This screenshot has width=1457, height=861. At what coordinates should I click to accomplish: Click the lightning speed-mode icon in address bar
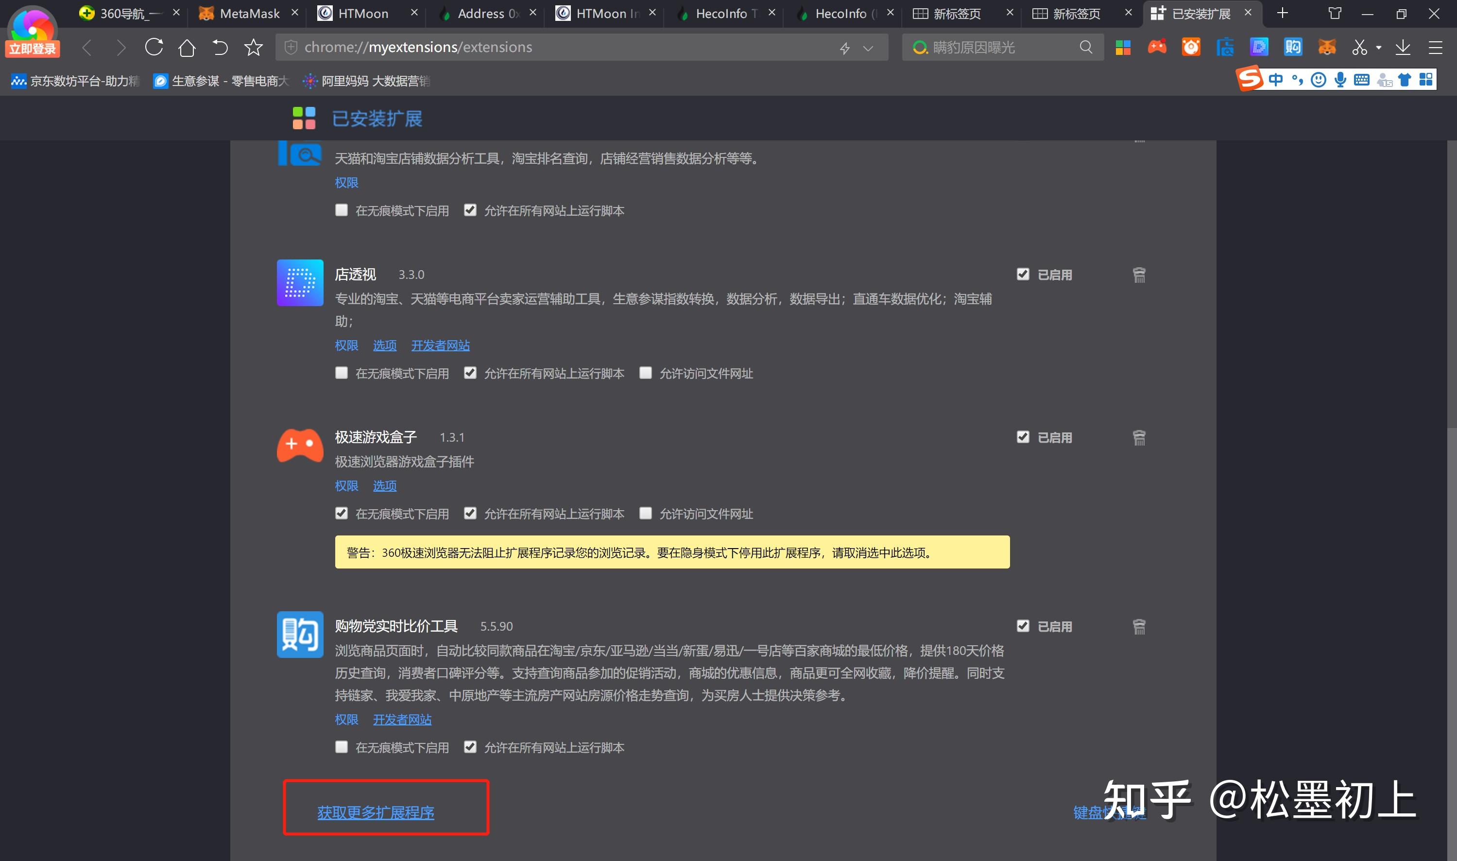coord(845,48)
